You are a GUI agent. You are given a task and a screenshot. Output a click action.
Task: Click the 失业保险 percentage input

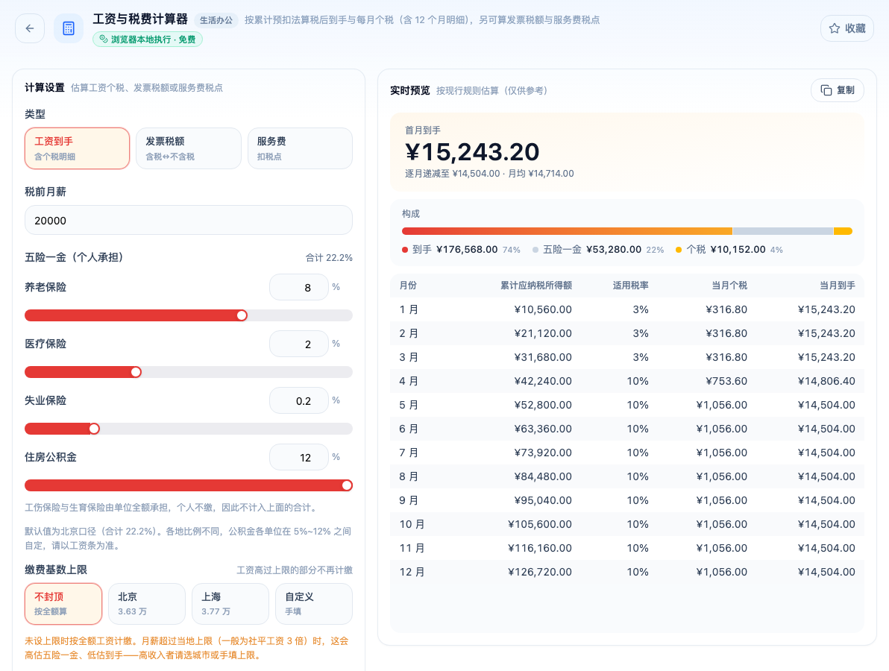299,400
